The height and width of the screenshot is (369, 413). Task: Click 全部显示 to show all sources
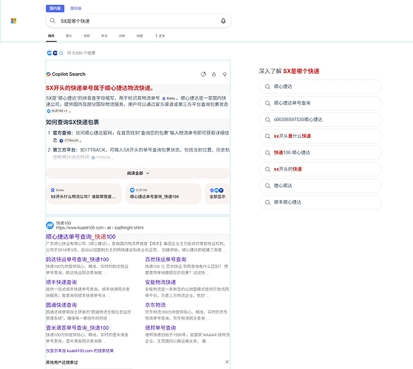pos(217,193)
